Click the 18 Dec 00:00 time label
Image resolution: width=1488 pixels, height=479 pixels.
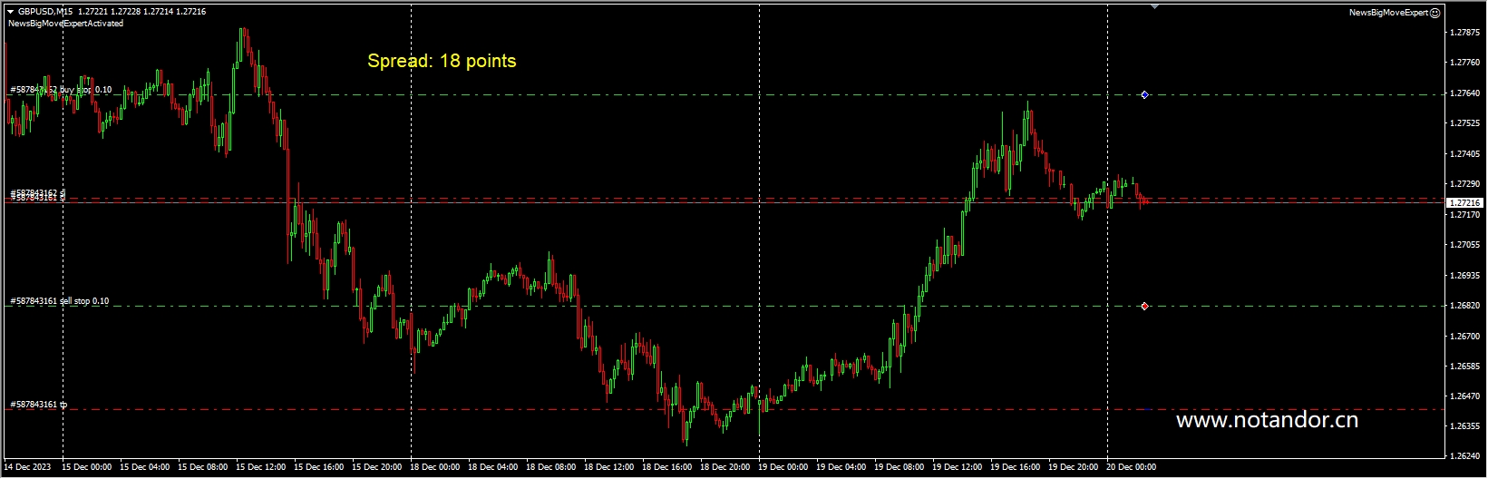click(x=436, y=467)
